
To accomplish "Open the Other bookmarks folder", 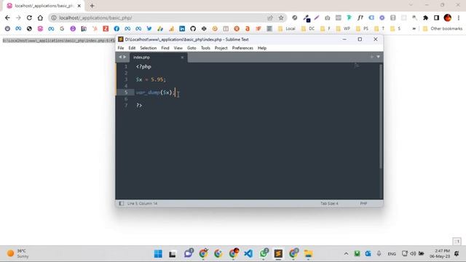I will (x=443, y=28).
